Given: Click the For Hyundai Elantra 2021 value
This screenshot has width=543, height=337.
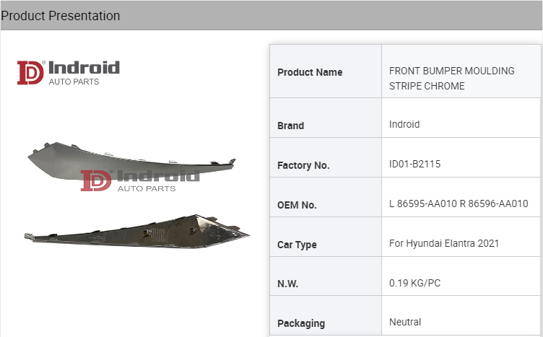Looking at the screenshot, I should (443, 243).
